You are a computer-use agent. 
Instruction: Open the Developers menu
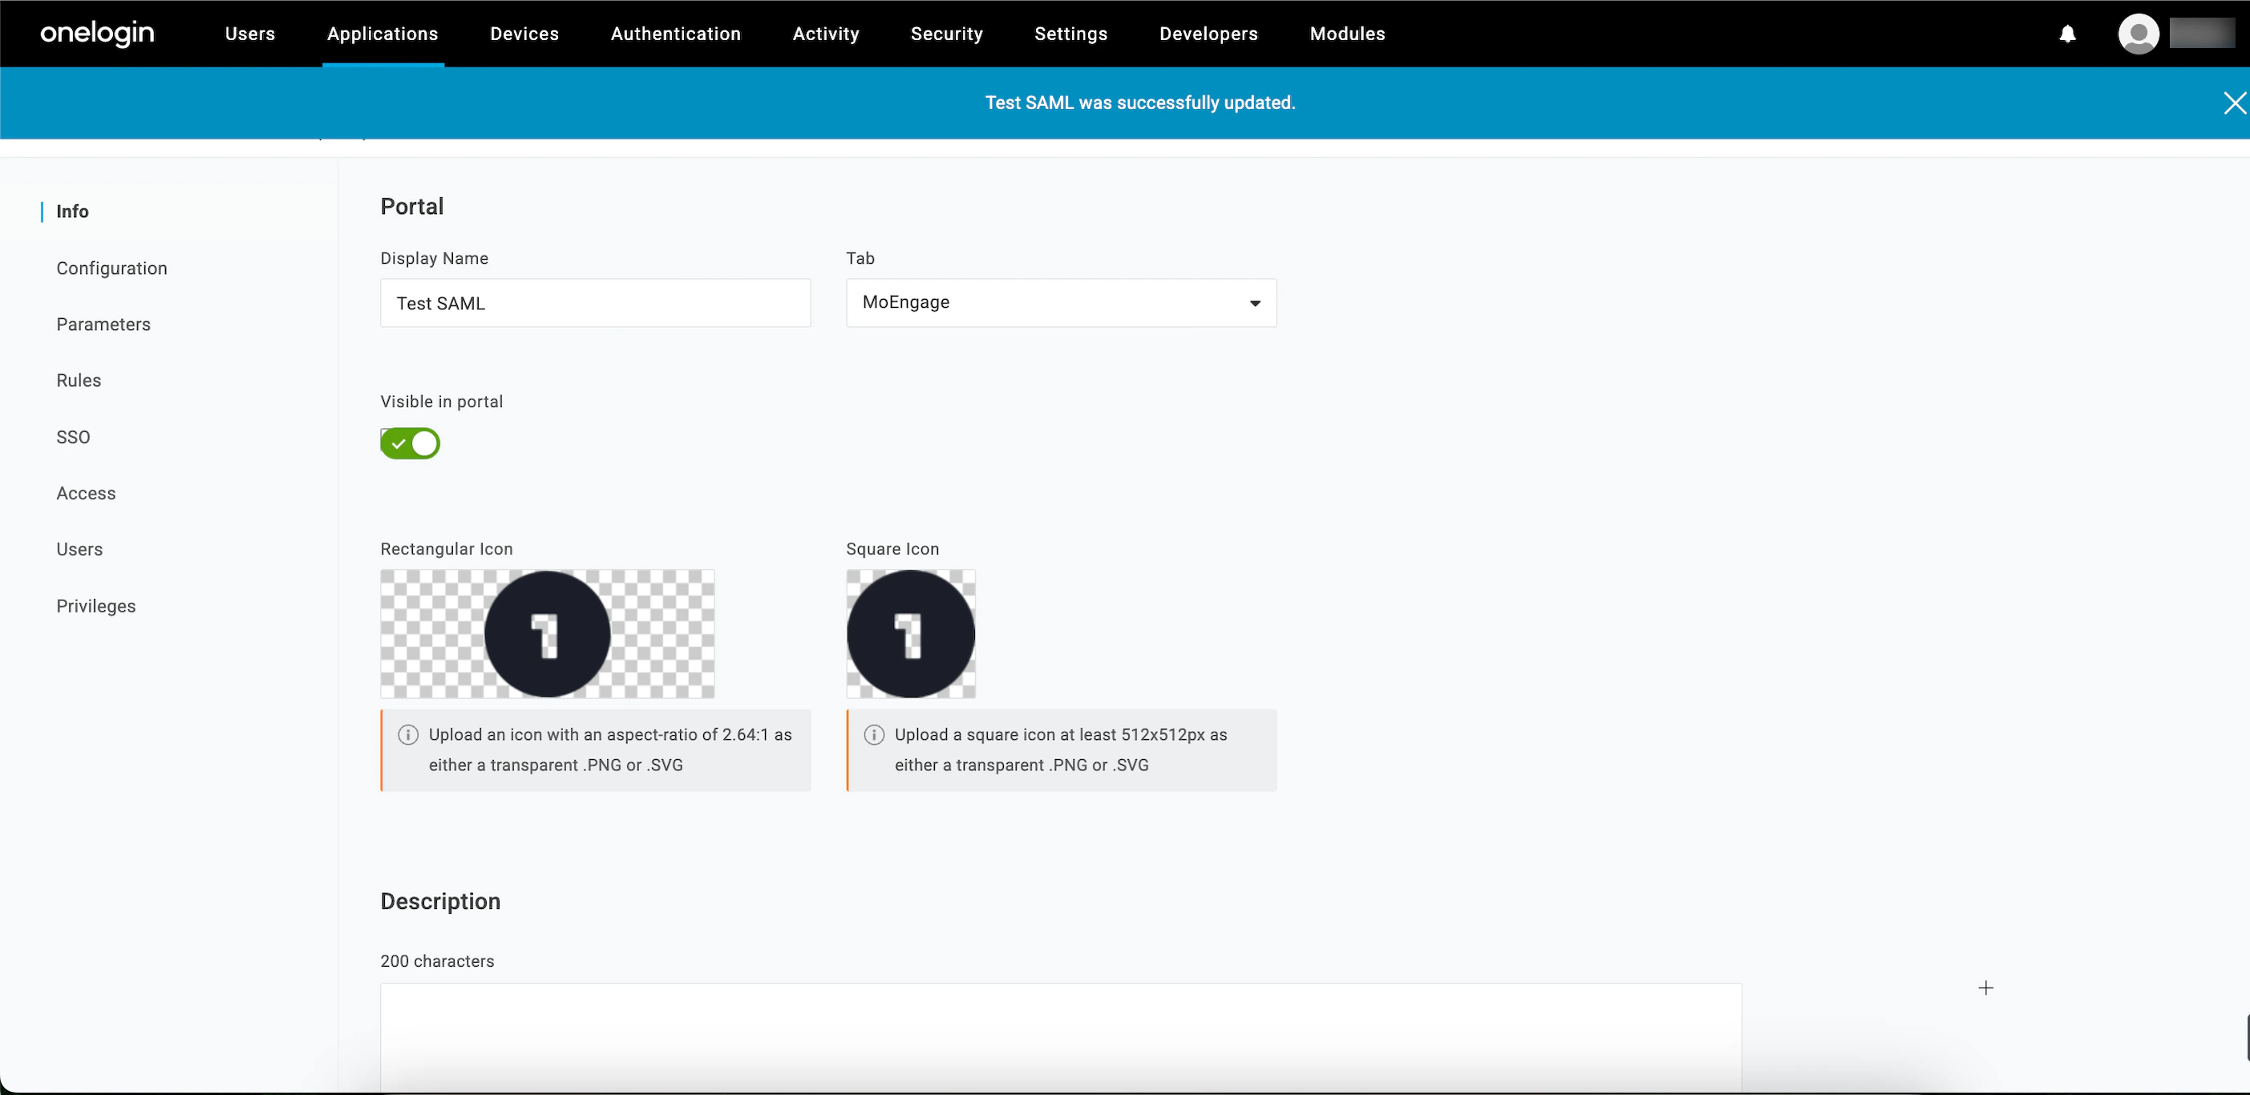(x=1208, y=34)
